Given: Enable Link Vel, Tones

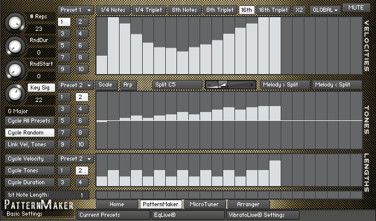Looking at the screenshot, I should [30, 145].
